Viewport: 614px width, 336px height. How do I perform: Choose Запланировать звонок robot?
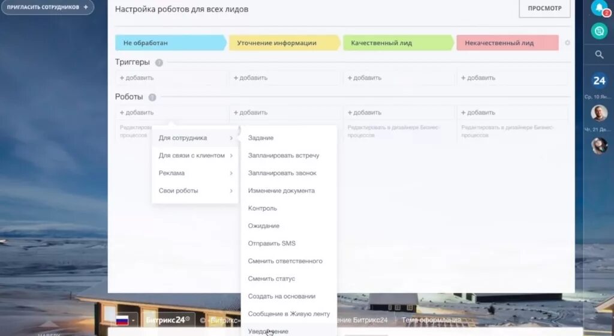coord(289,173)
